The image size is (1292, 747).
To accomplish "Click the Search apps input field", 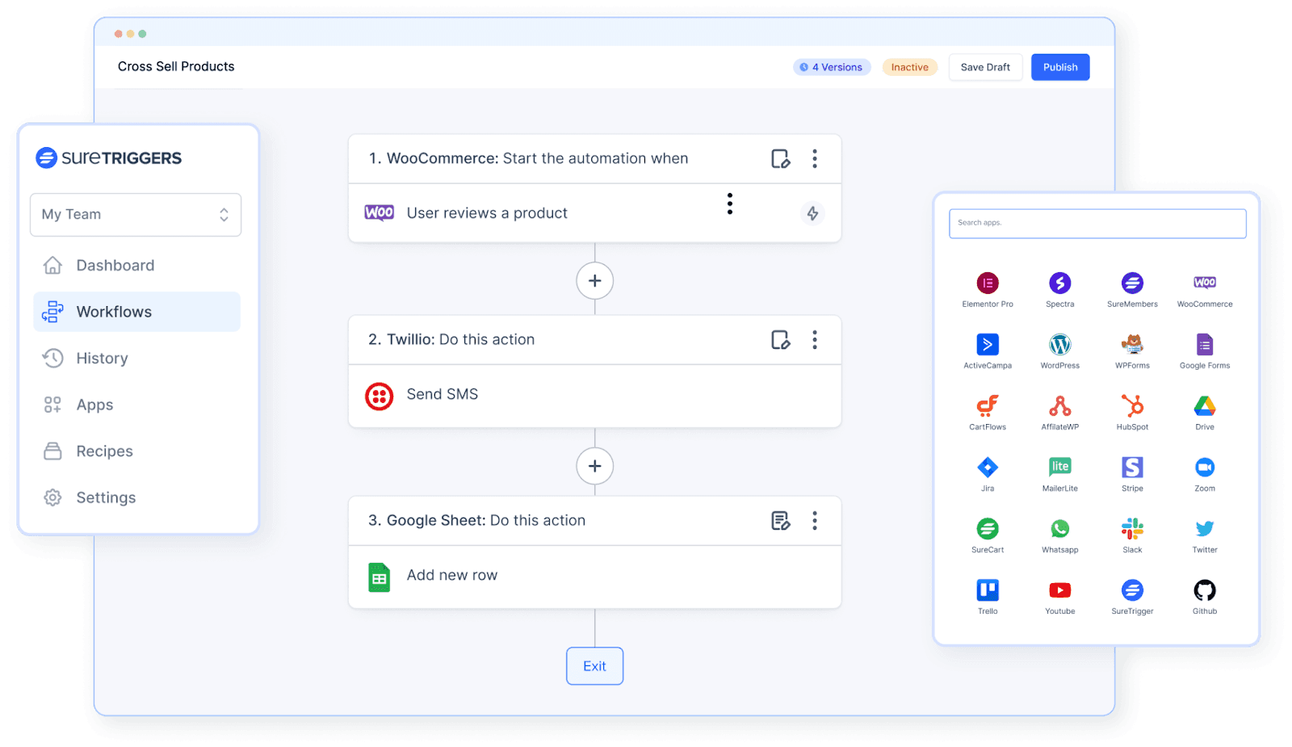I will point(1097,224).
